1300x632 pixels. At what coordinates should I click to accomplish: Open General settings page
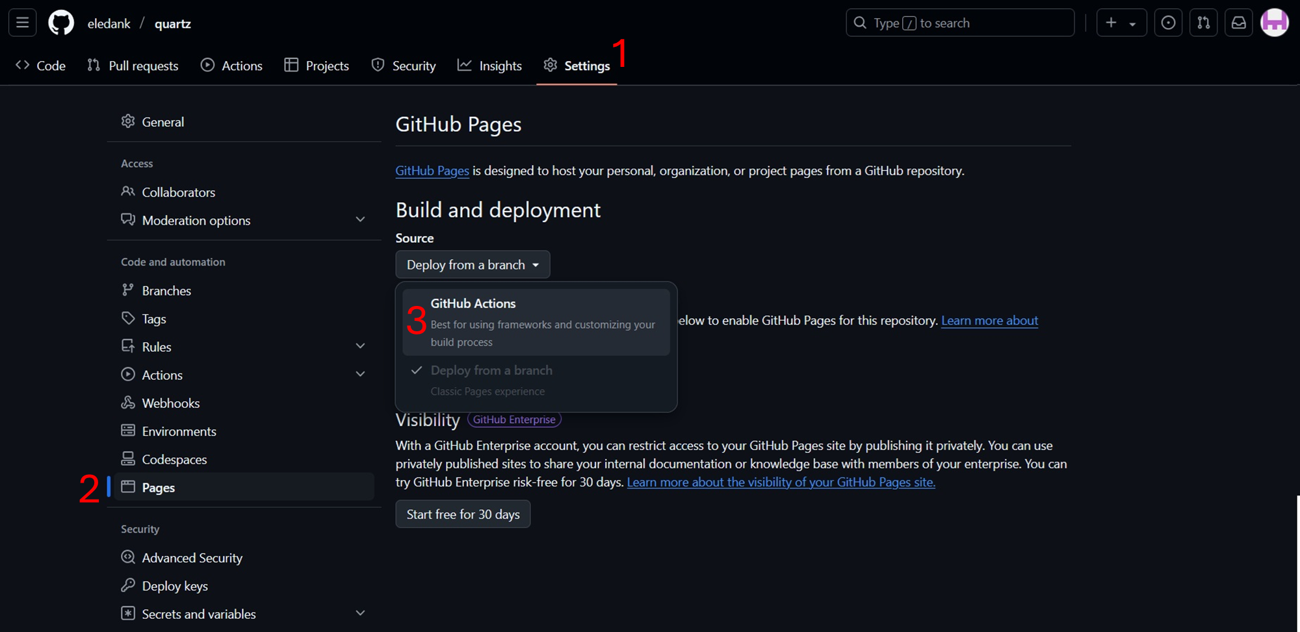pos(244,121)
